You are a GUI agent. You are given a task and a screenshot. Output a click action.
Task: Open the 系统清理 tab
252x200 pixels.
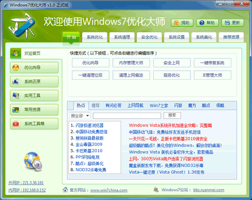122,37
